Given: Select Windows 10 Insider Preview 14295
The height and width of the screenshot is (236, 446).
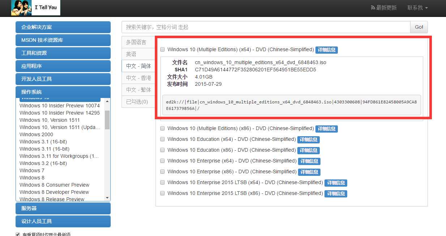Looking at the screenshot, I should tap(60, 113).
